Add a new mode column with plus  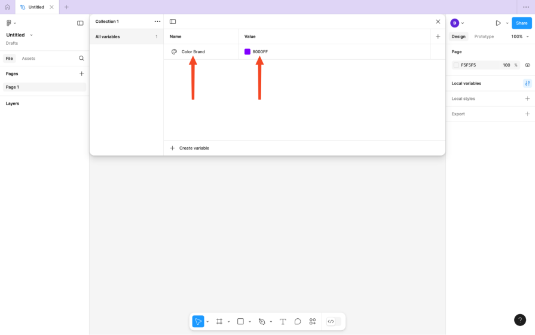[438, 36]
